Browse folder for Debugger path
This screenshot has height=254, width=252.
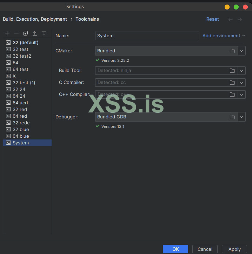(232, 117)
